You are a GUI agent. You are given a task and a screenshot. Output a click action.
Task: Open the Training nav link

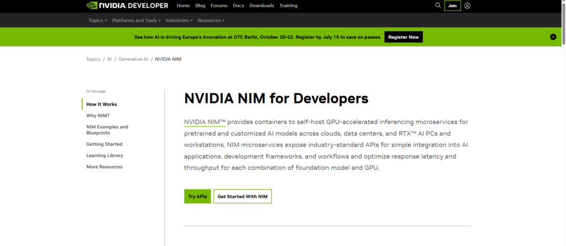(289, 6)
